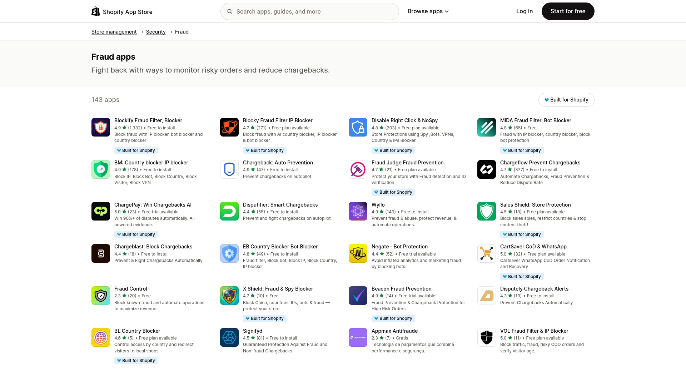Open Sales Shield: Store Protection title
Viewport: 686px width, 386px height.
(x=536, y=205)
